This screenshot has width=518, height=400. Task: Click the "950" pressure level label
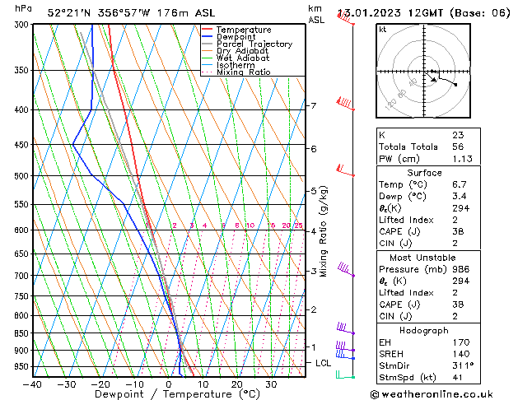(23, 367)
